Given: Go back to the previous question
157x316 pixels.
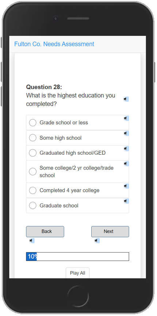Looking at the screenshot, I should click(x=45, y=232).
